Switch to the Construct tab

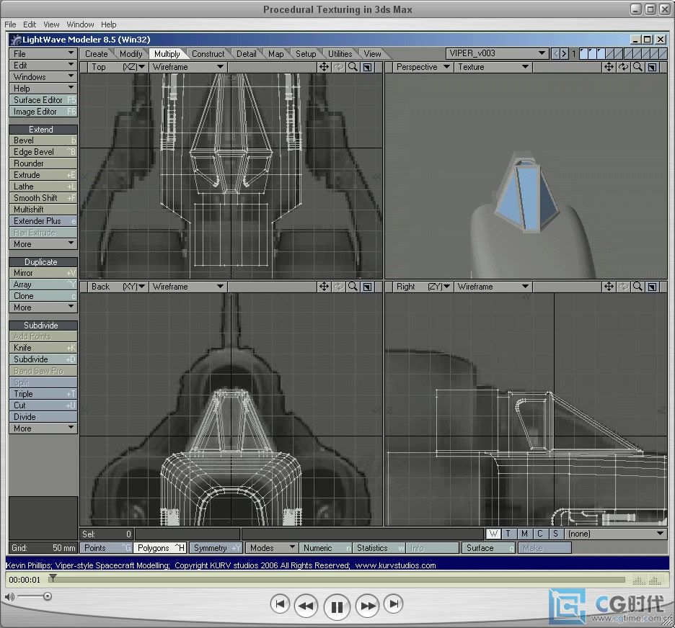coord(208,54)
